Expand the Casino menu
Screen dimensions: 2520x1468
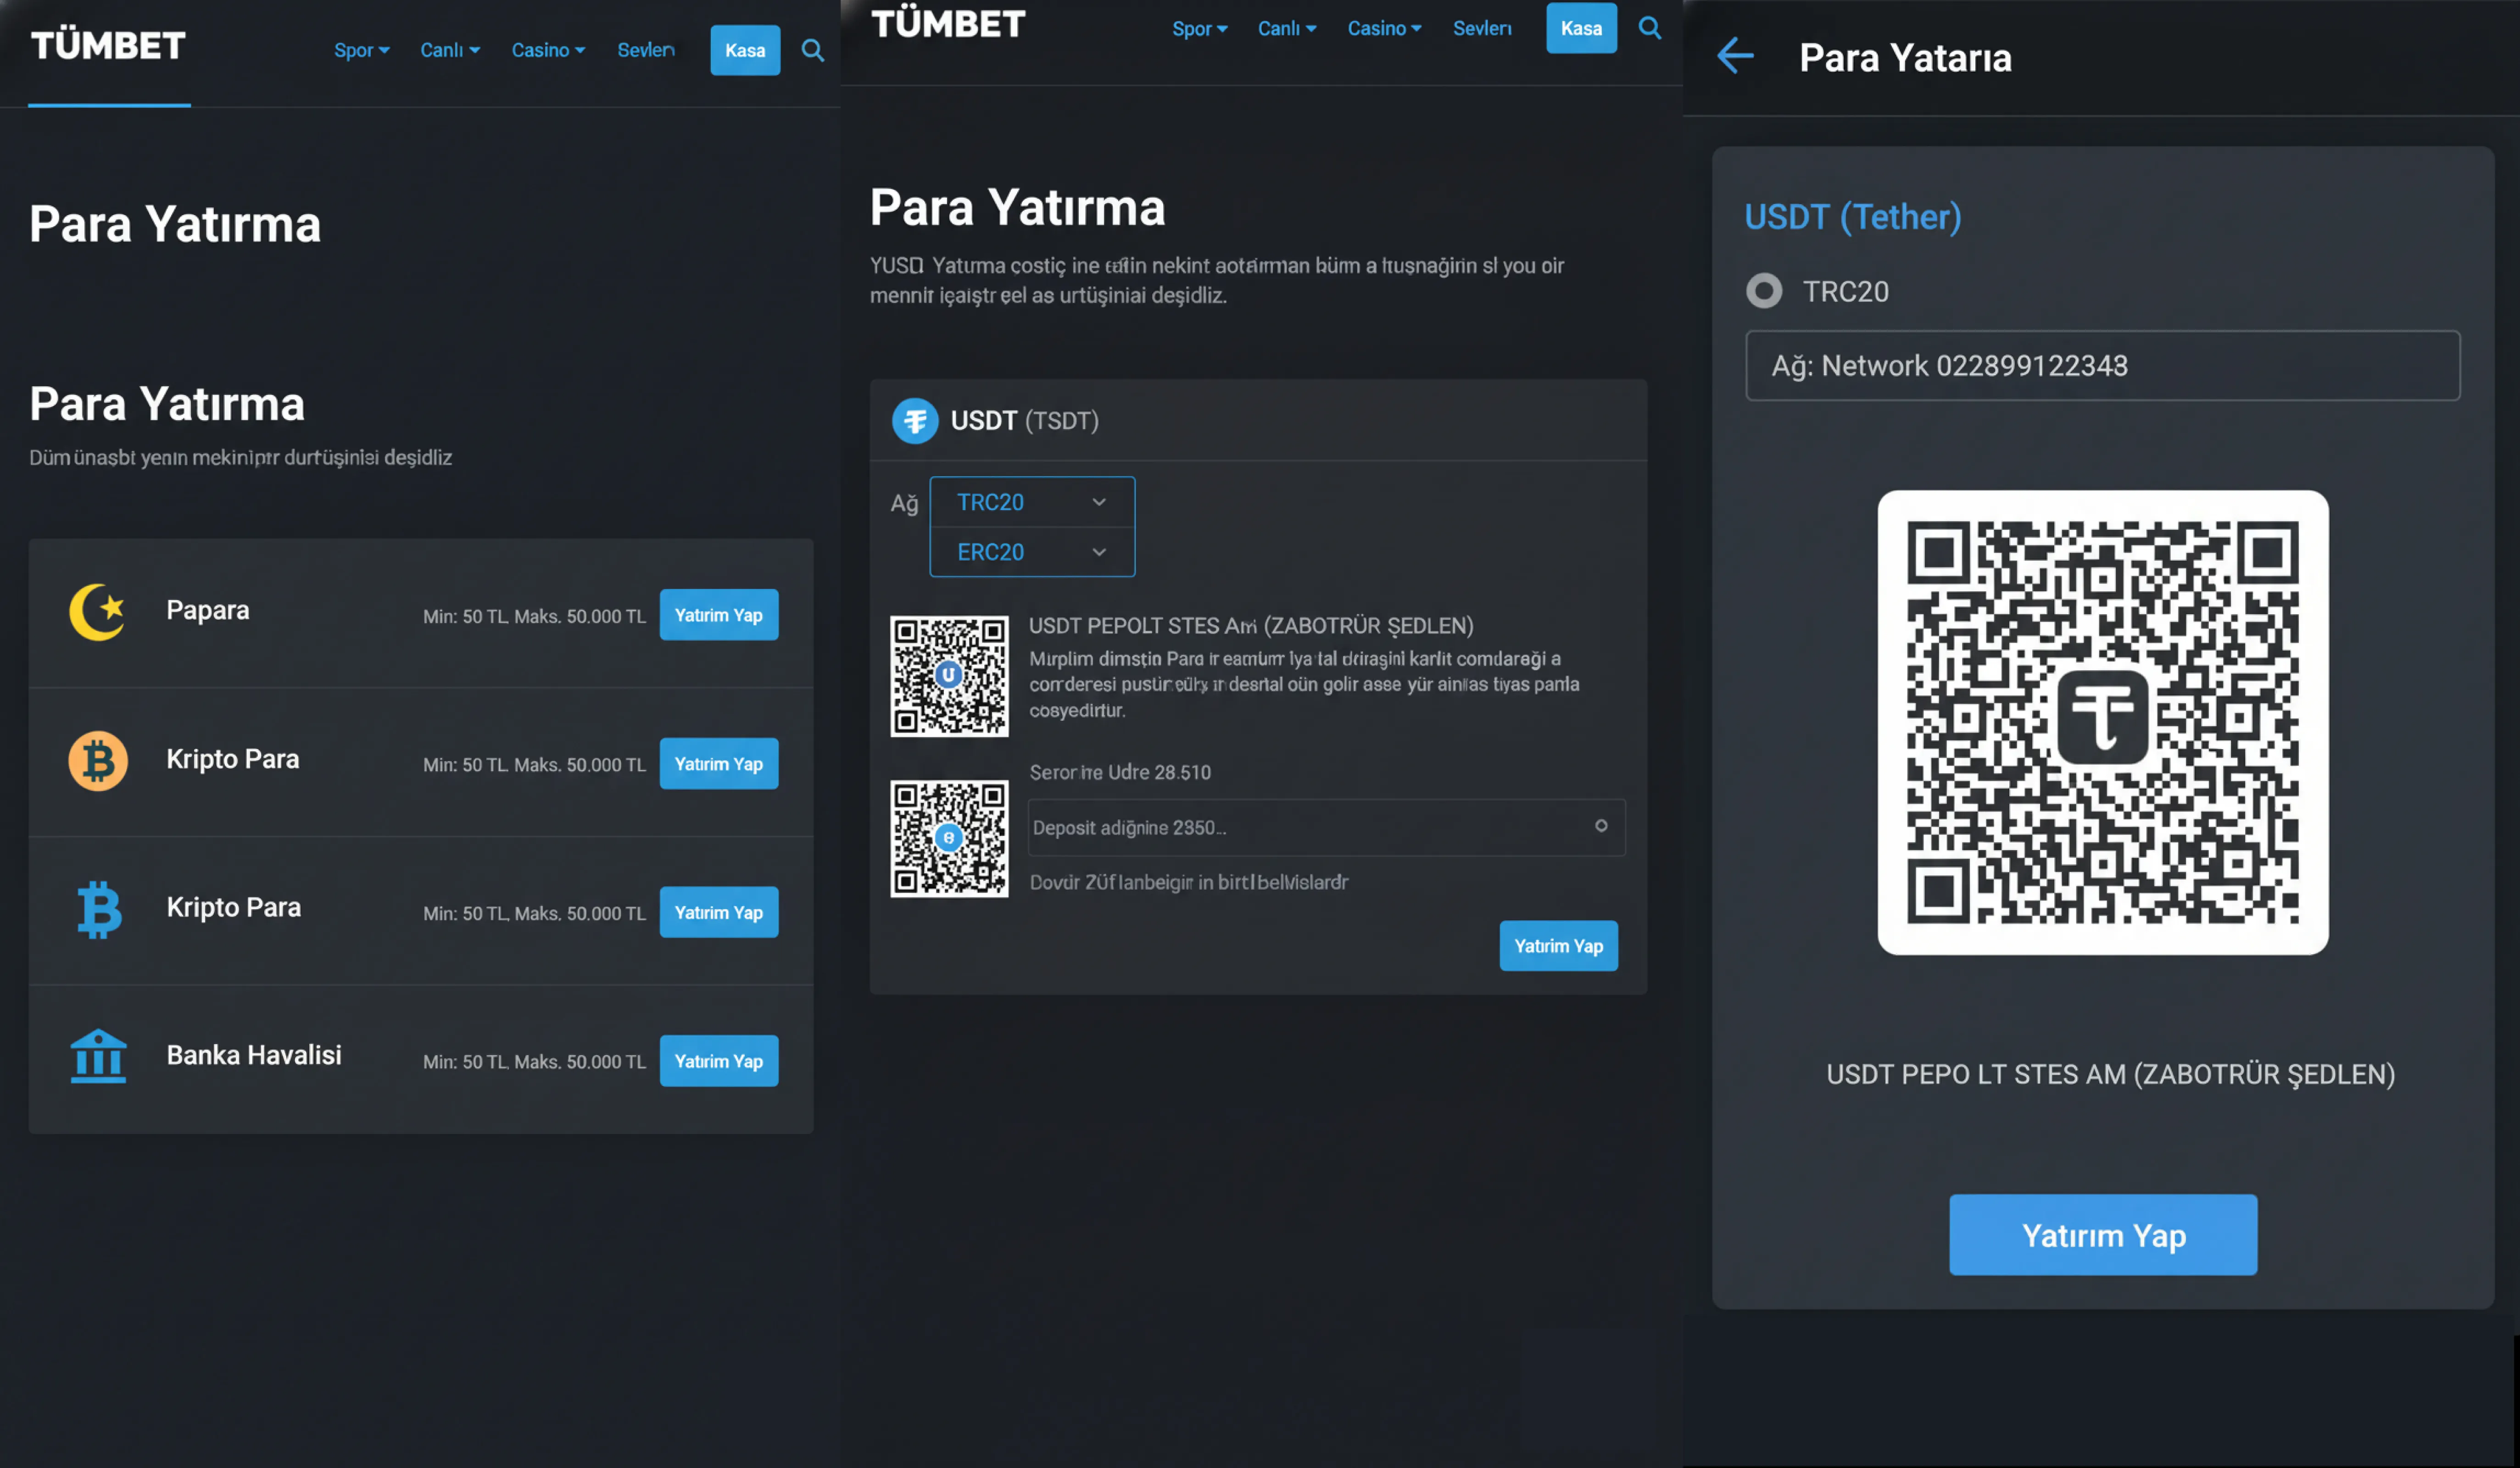point(548,50)
